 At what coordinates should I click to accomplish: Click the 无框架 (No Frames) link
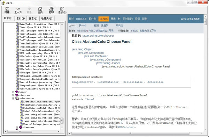[x=104, y=26]
